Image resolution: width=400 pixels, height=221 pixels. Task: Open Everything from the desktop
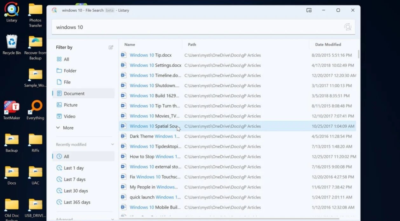pos(35,110)
